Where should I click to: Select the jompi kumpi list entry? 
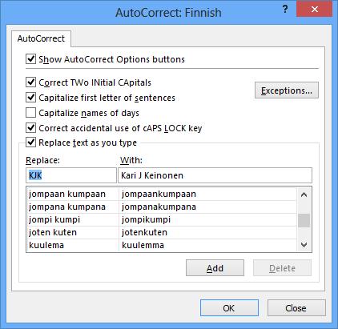(x=162, y=219)
